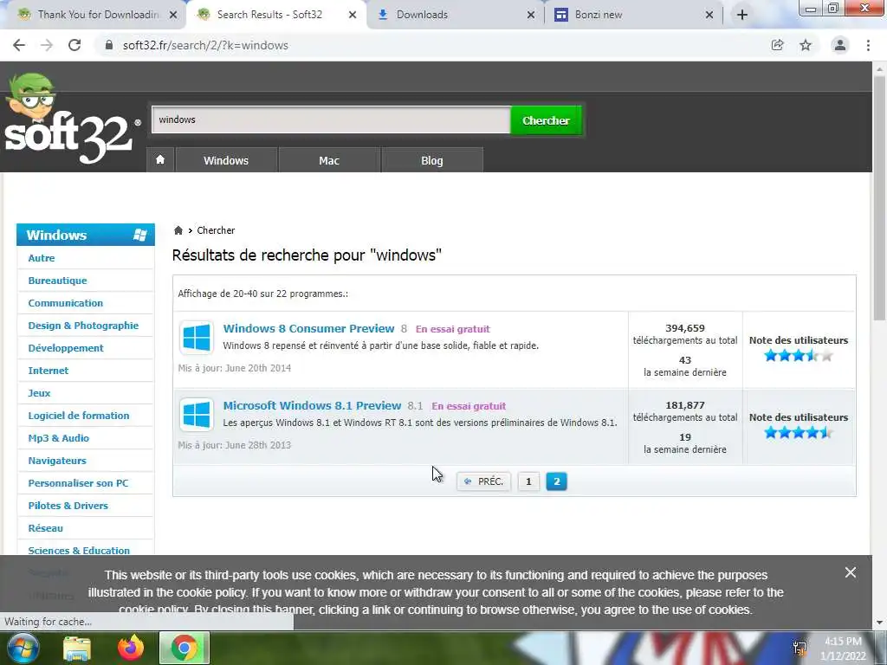
Task: Click the Chercher breadcrumb text
Action: coord(216,230)
